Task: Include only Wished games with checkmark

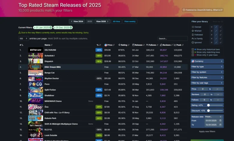Action: click(220, 31)
